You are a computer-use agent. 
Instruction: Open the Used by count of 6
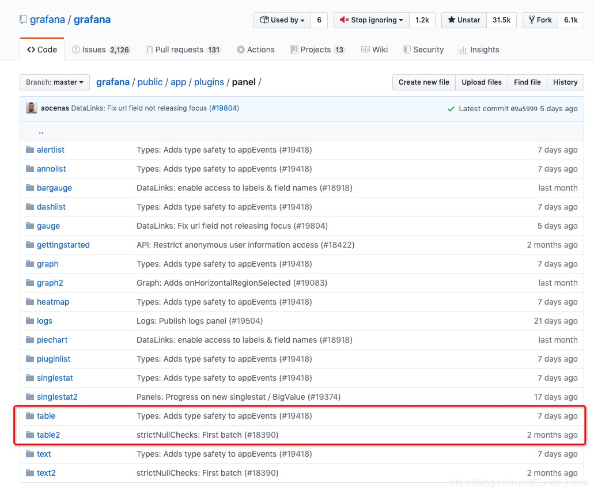[319, 20]
